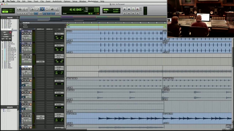Screen dimensions: 234x131
Task: Toggle Open HH track mute
Action: pos(31,81)
